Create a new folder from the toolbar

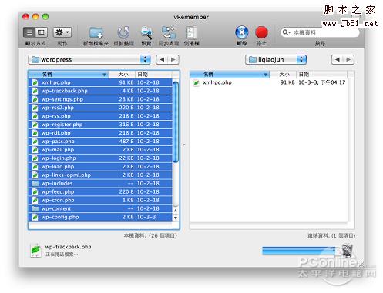tap(96, 33)
